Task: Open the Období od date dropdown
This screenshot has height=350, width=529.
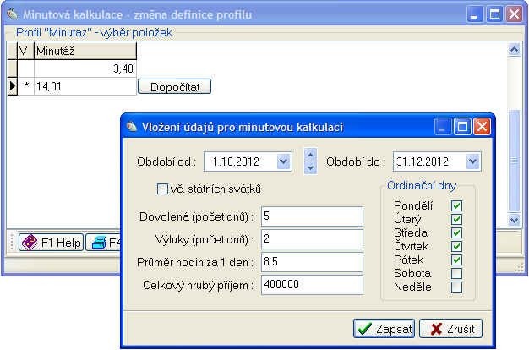Action: [282, 161]
